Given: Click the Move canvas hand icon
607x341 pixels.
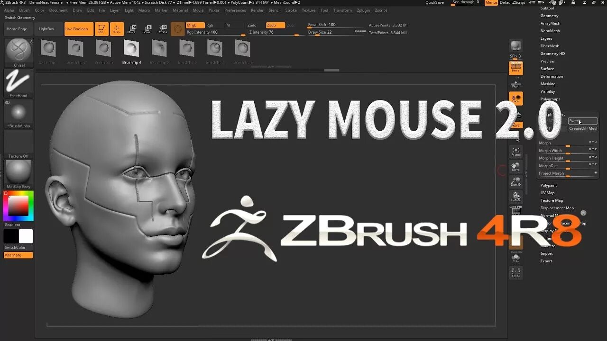Looking at the screenshot, I should (x=516, y=167).
